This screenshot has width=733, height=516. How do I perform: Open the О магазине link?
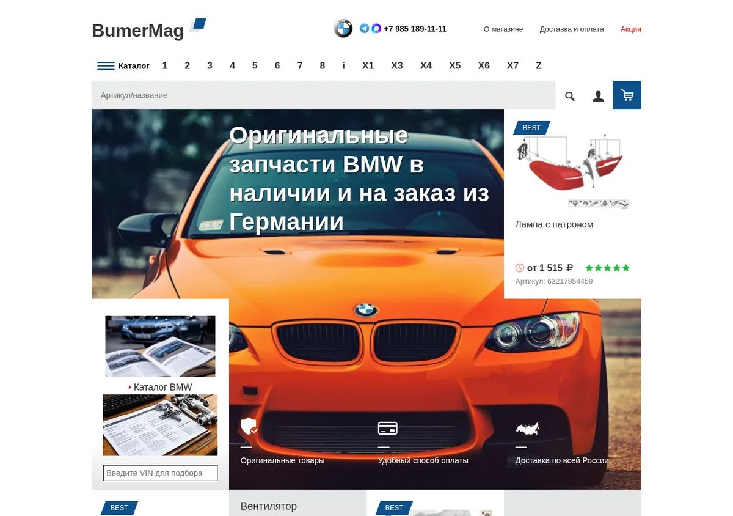[x=503, y=29]
